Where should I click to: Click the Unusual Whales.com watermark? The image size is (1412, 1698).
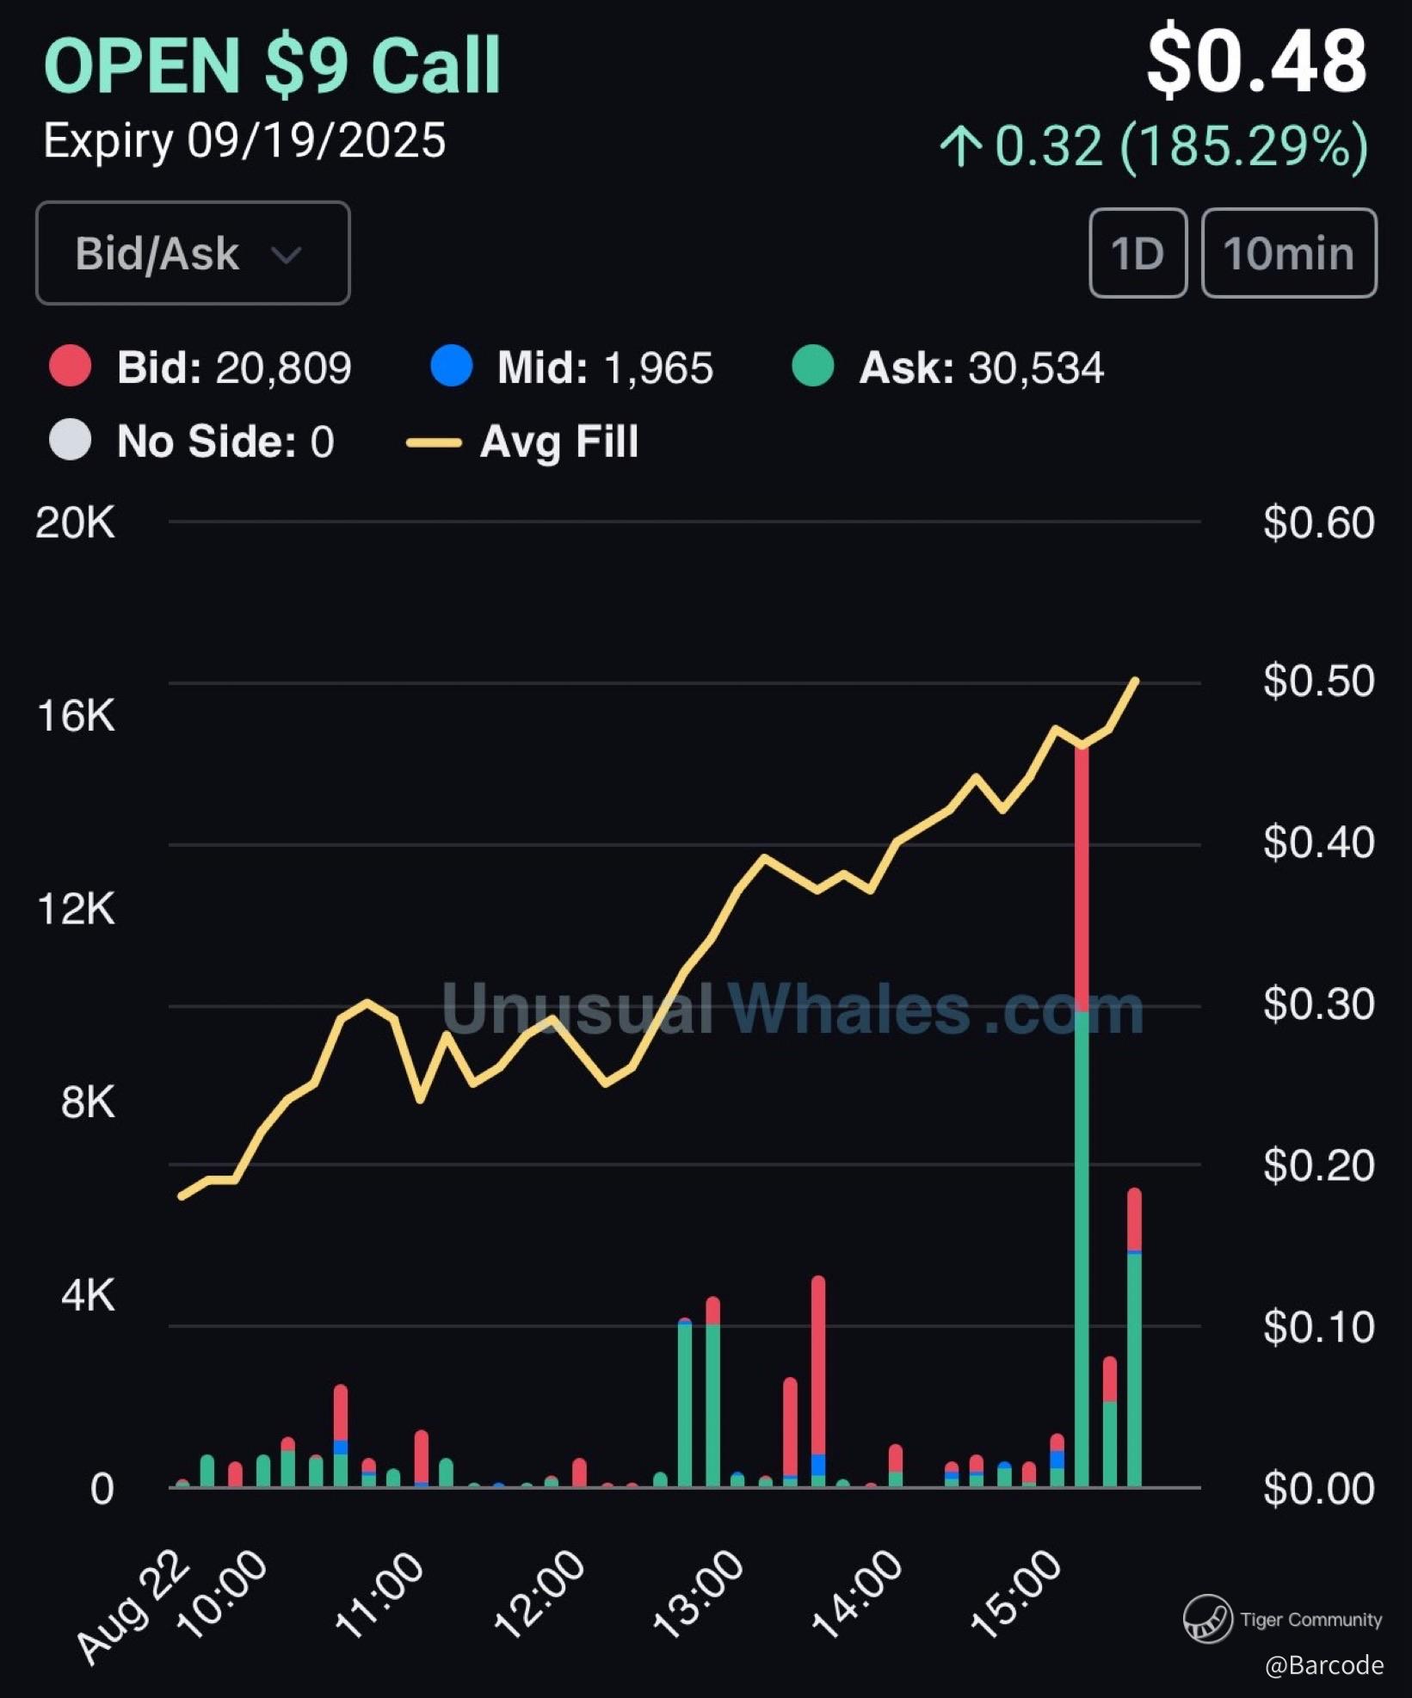point(792,1009)
